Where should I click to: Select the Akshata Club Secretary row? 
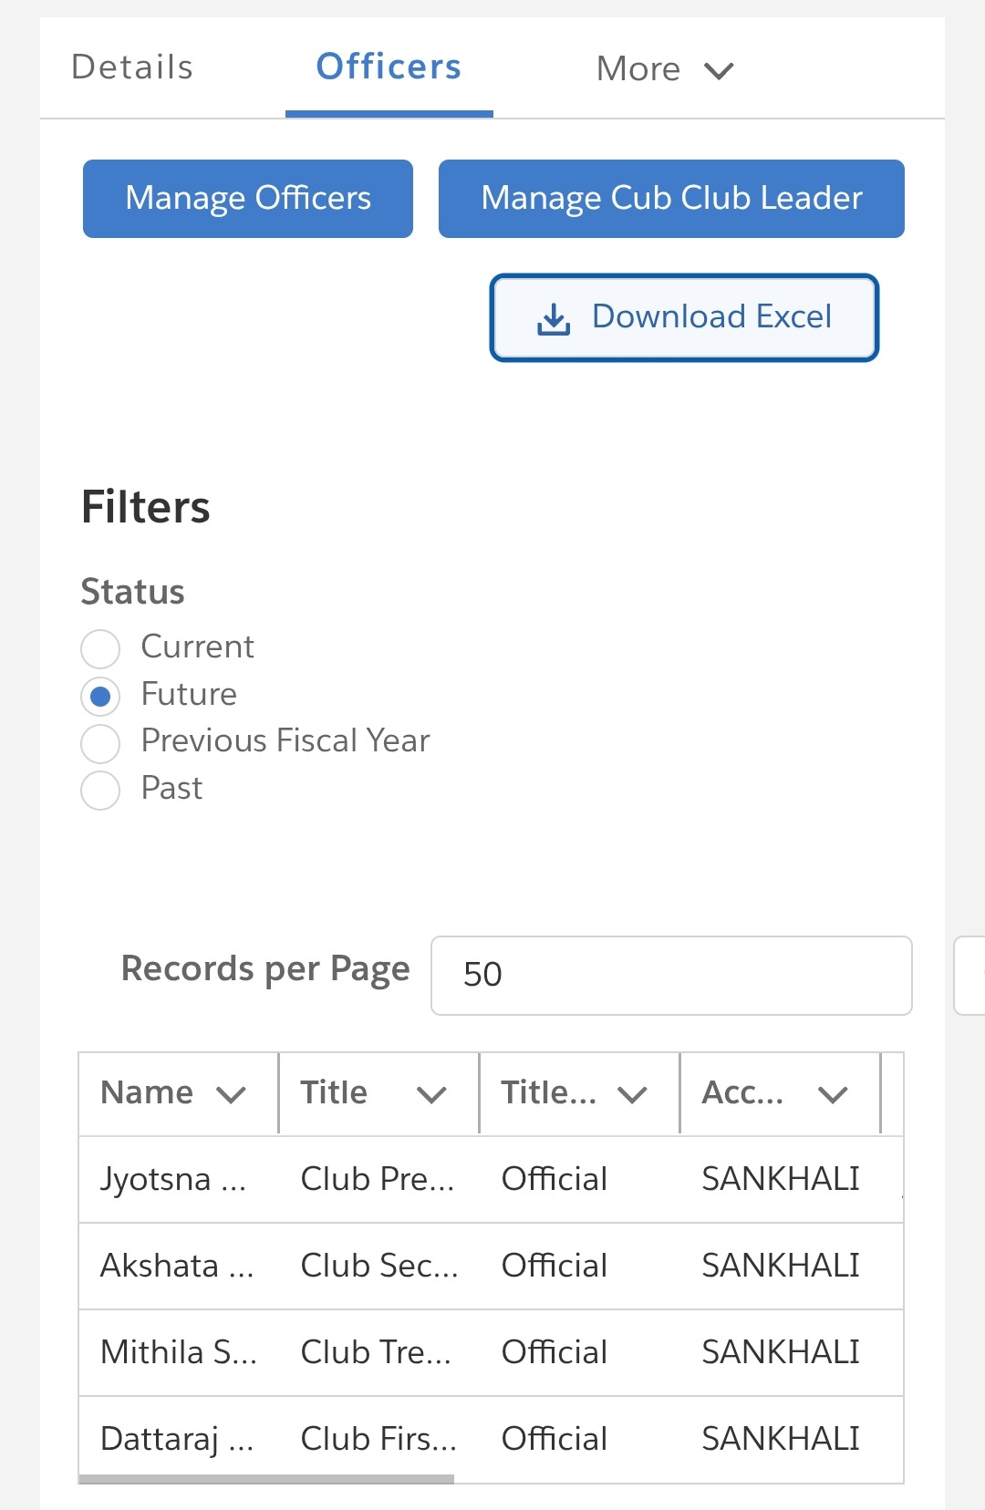click(x=491, y=1266)
